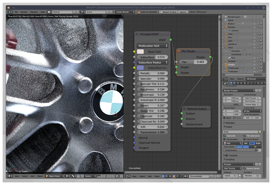Open the info editor type selector icon
This screenshot has width=272, height=185.
click(10, 12)
